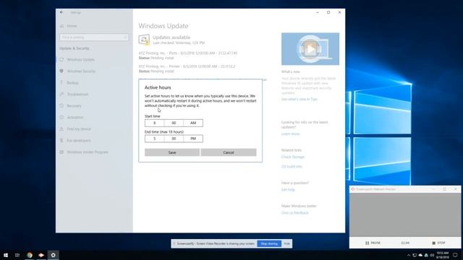Show hidden system tray icons

coord(409,255)
